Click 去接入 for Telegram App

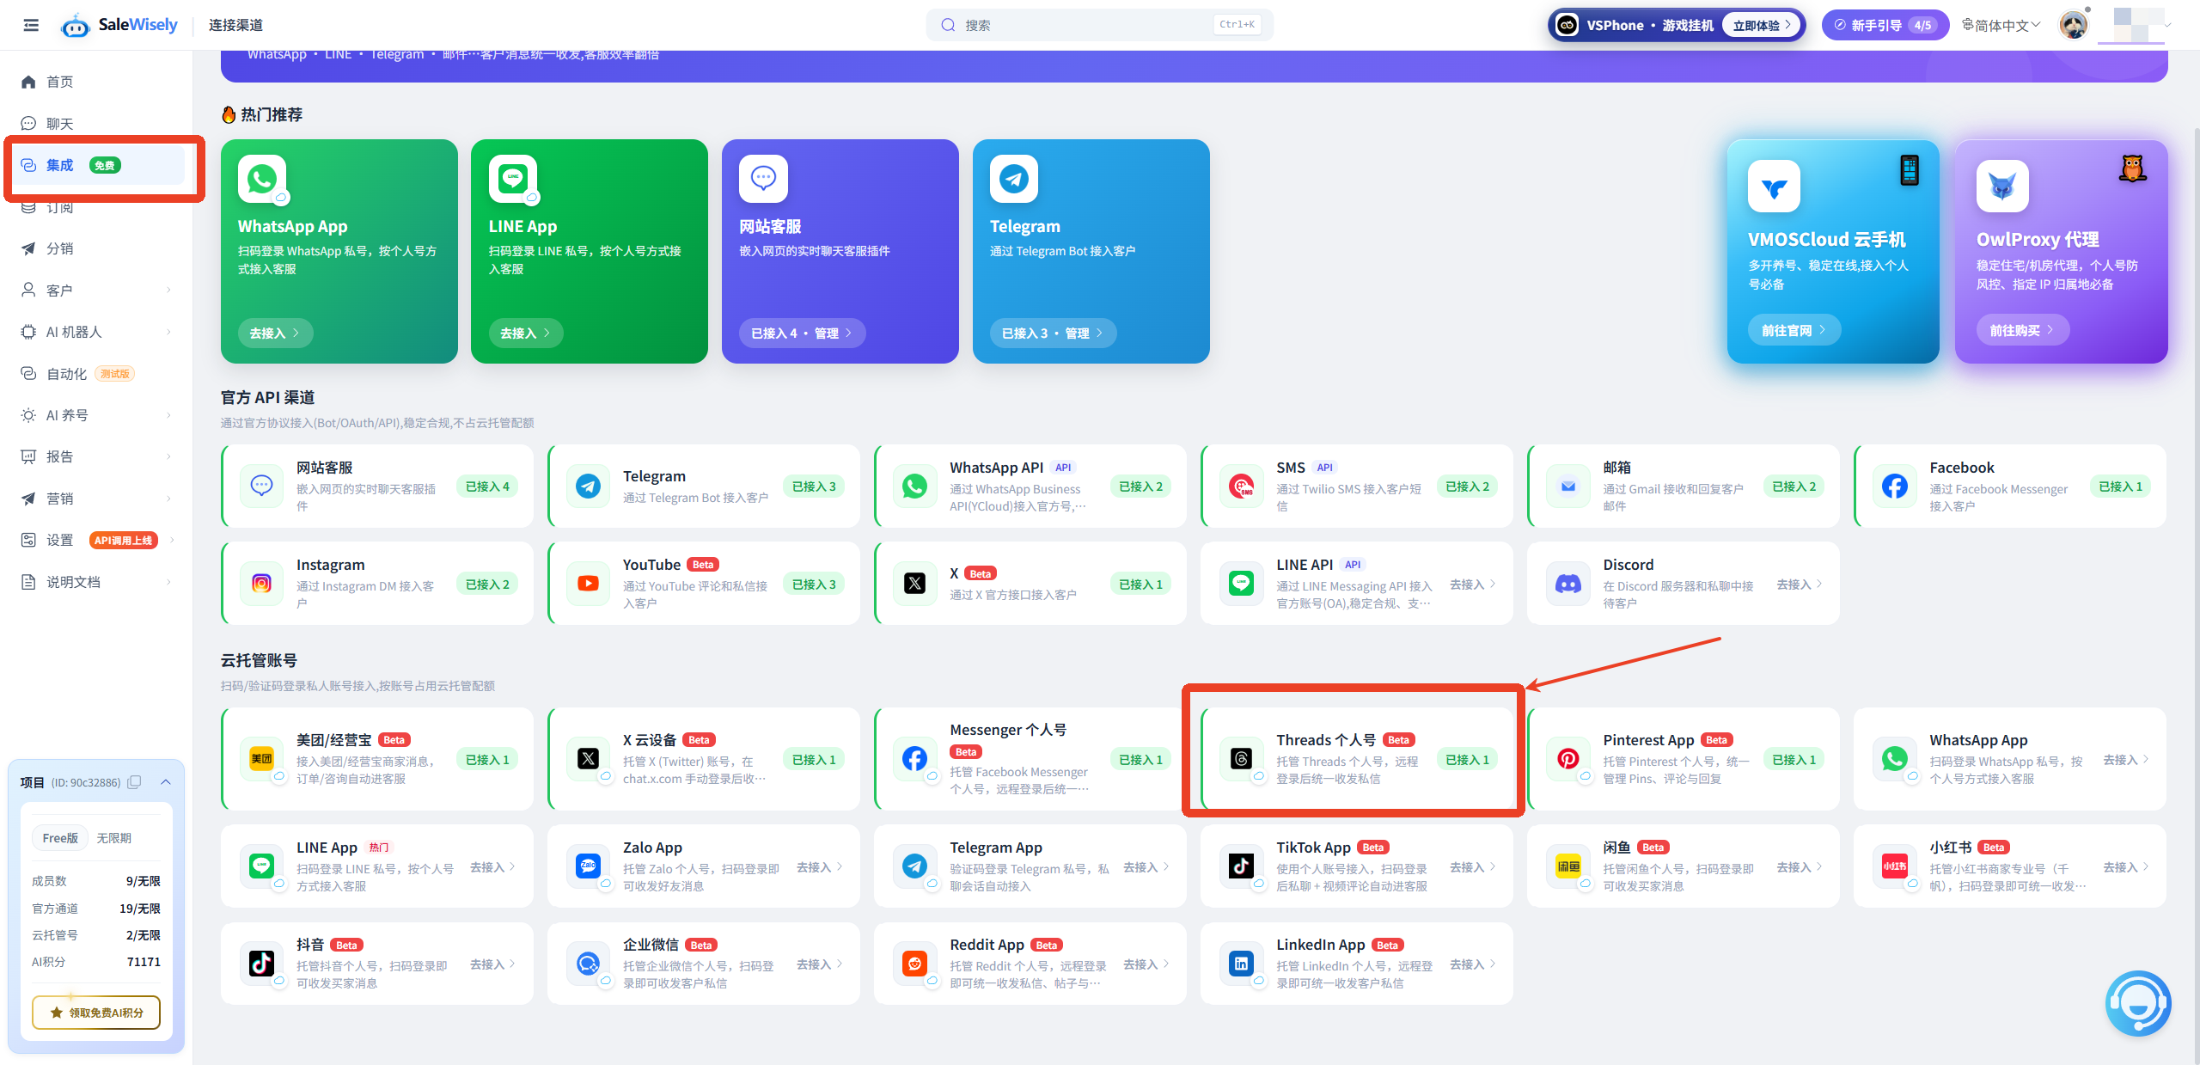coord(1146,867)
